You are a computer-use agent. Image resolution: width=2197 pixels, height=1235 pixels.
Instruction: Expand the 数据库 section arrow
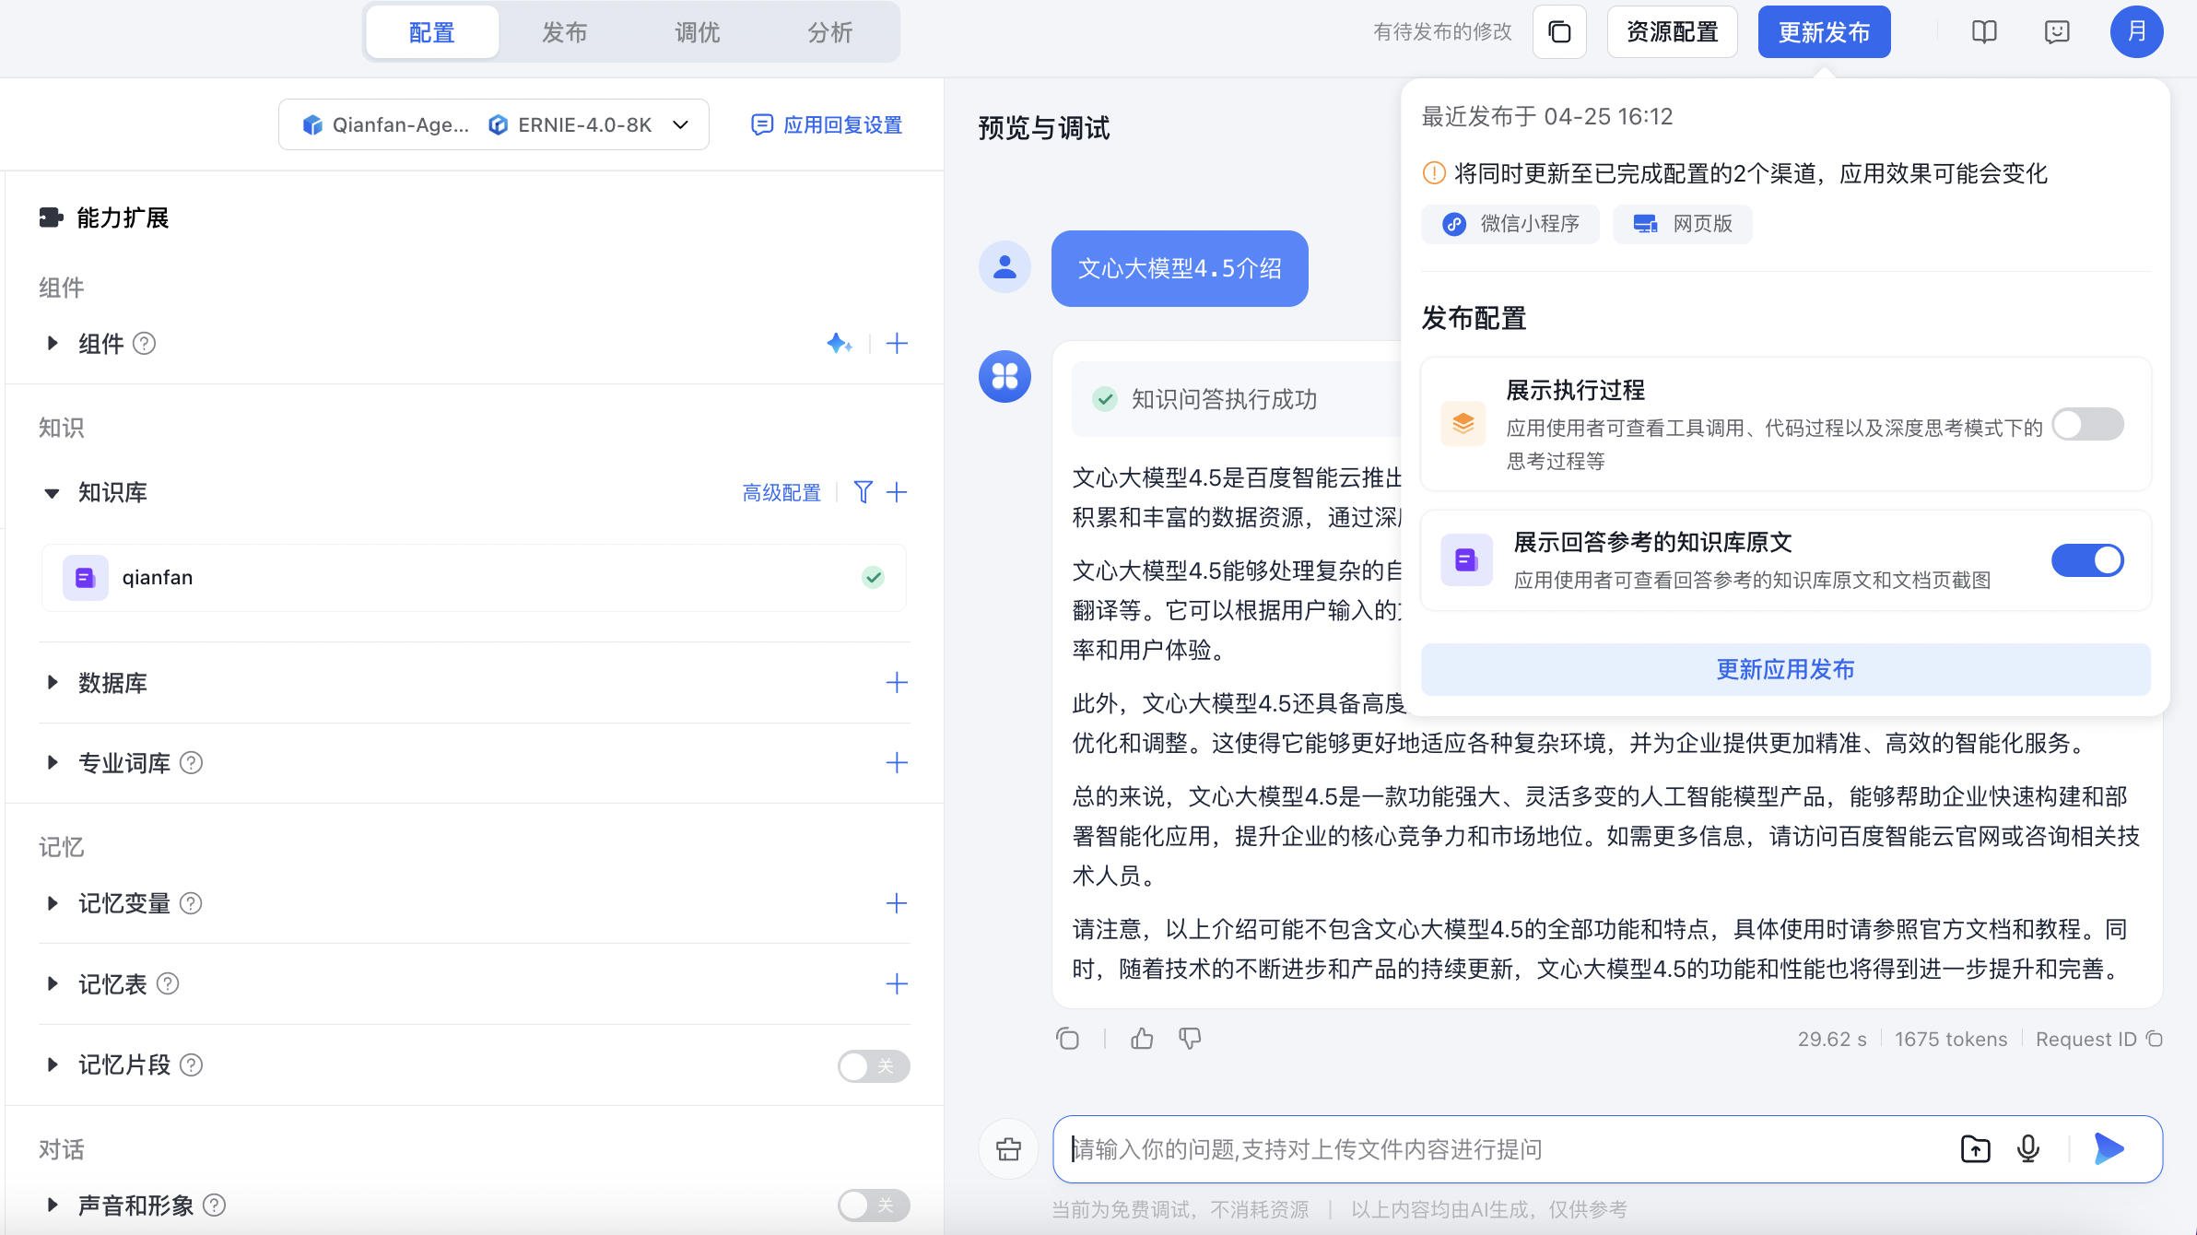(53, 683)
